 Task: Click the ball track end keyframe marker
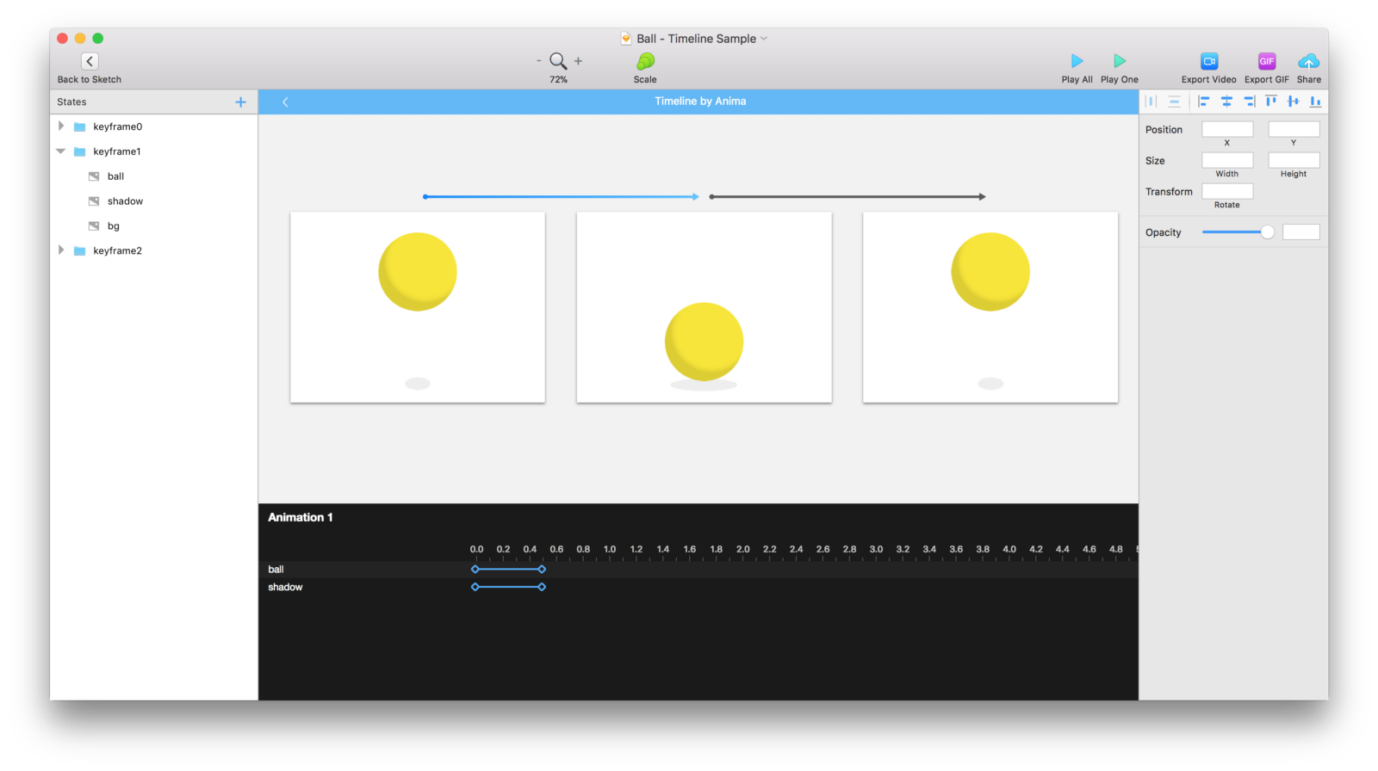tap(542, 570)
